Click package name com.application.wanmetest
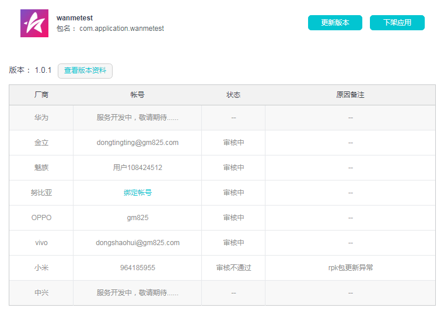 click(x=121, y=29)
